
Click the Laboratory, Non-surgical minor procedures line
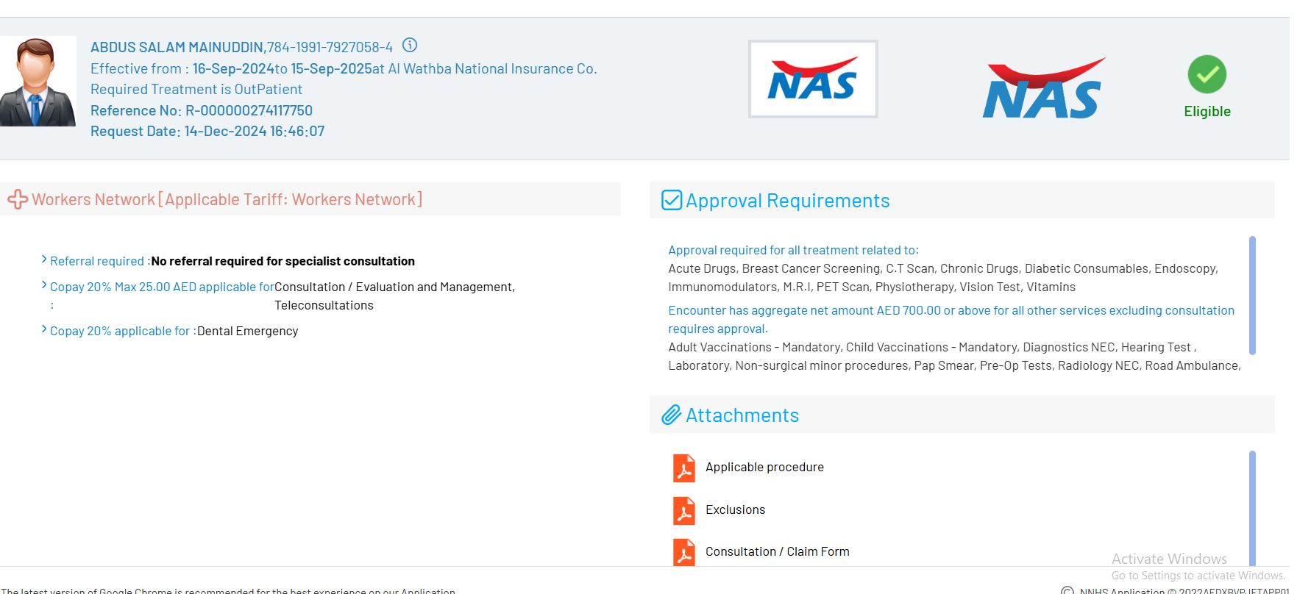954,365
